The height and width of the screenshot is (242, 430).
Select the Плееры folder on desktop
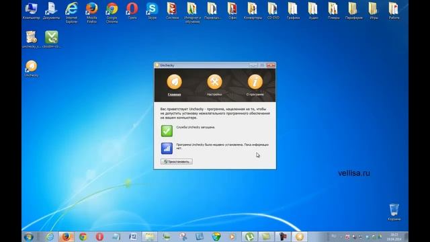[x=333, y=11]
